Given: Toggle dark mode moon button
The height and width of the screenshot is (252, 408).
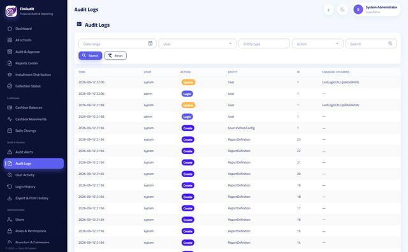Looking at the screenshot, I should [342, 10].
